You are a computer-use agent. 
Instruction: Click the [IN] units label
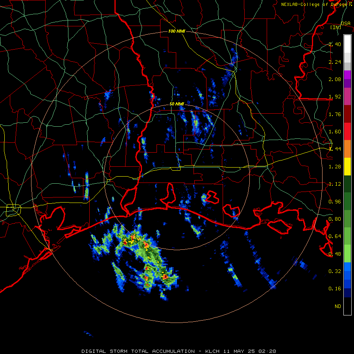[x=336, y=28]
